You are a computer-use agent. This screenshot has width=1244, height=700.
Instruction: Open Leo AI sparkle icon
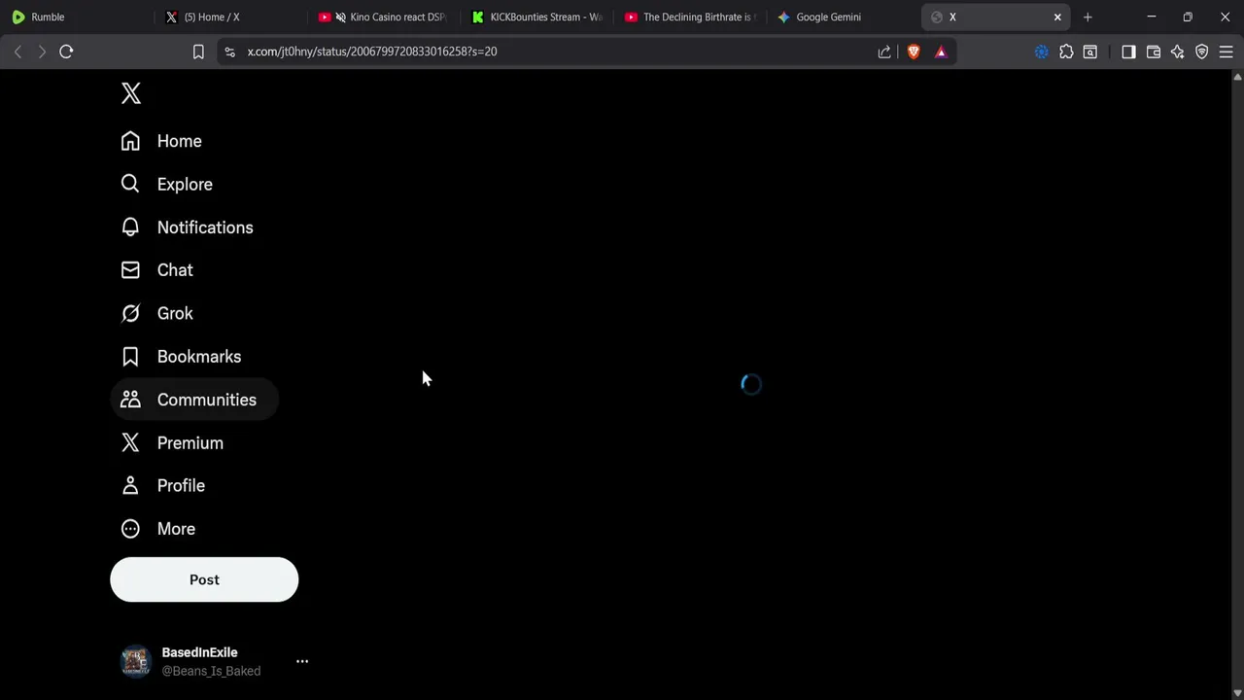tap(1178, 52)
